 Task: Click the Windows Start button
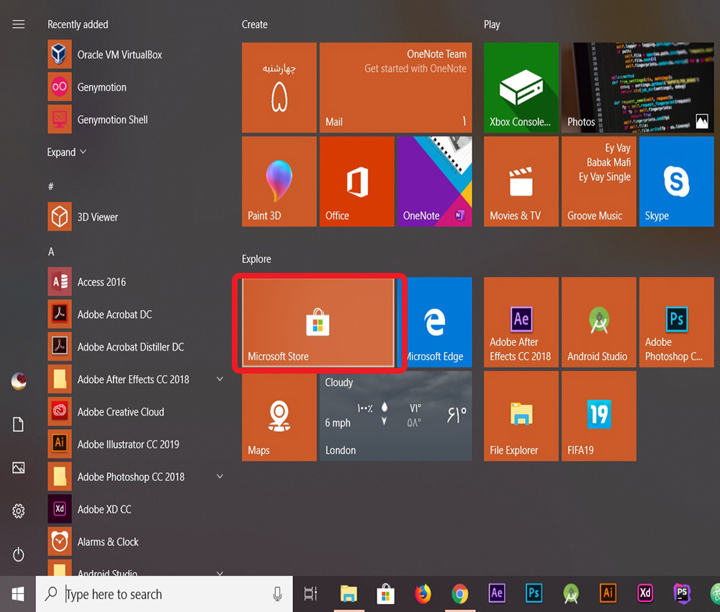18,594
